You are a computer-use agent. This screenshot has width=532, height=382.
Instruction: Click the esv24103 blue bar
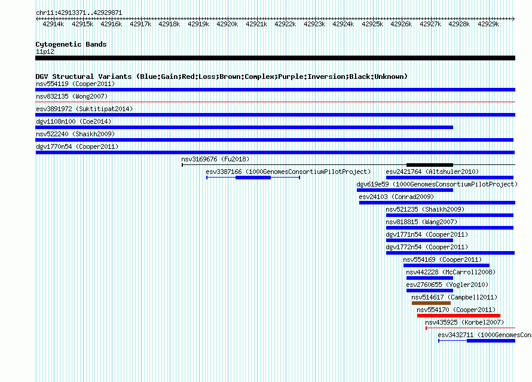coord(438,203)
